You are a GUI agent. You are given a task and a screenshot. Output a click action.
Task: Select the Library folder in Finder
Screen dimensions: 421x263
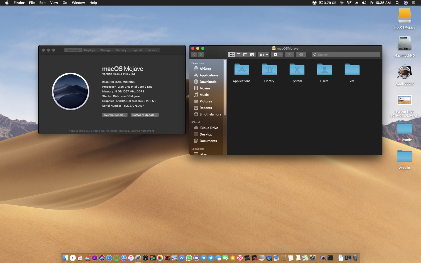269,73
